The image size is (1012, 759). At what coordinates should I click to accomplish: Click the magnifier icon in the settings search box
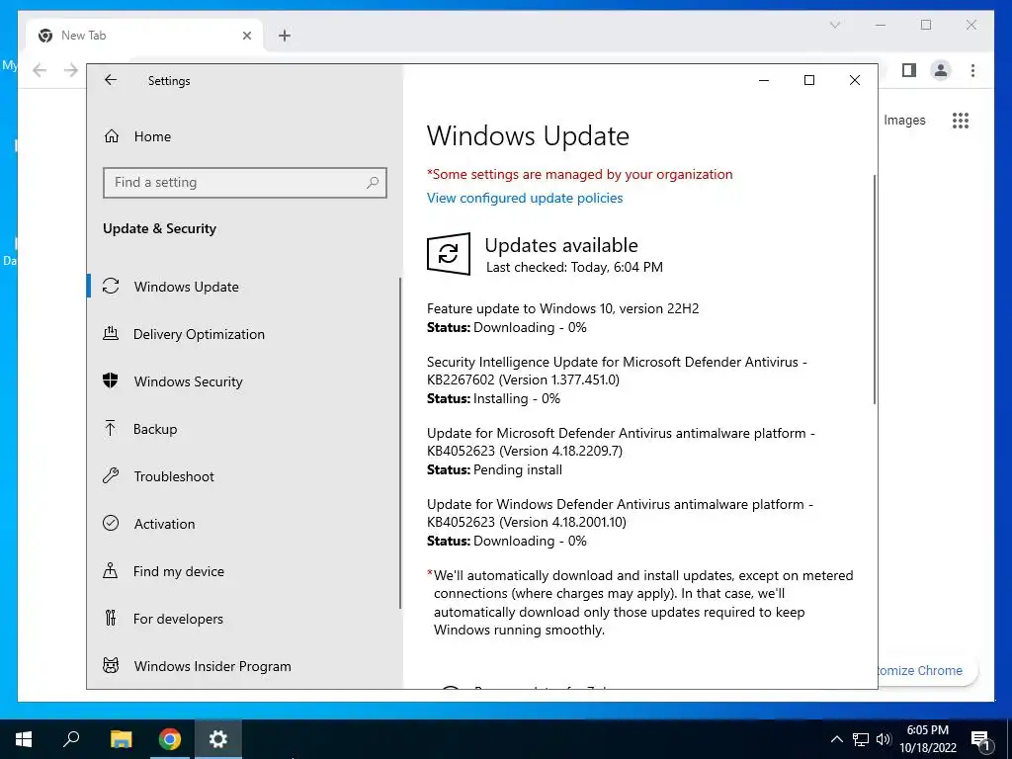tap(373, 183)
